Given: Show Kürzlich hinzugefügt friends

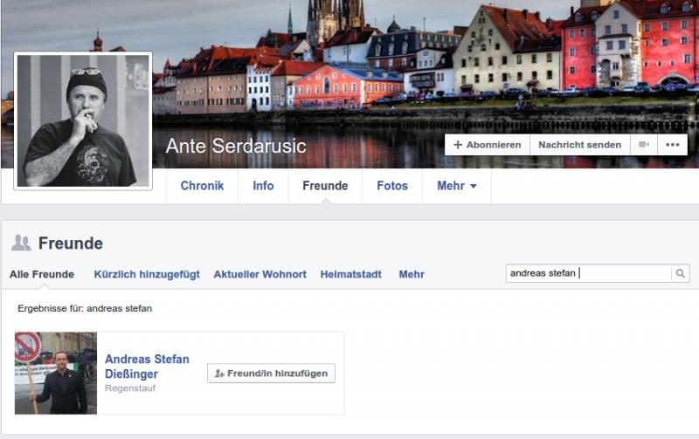Looking at the screenshot, I should [147, 274].
